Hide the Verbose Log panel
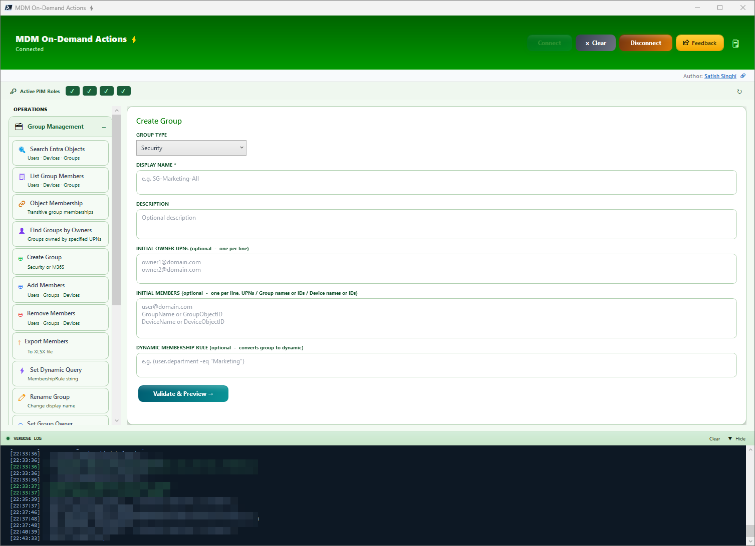 click(x=737, y=438)
